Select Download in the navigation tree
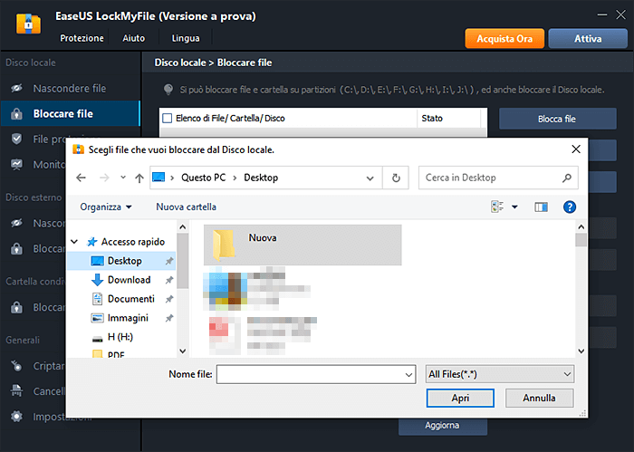This screenshot has height=452, width=634. pyautogui.click(x=129, y=280)
